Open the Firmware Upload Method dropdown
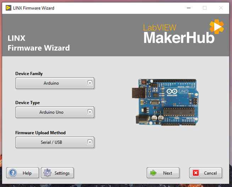 coord(55,142)
